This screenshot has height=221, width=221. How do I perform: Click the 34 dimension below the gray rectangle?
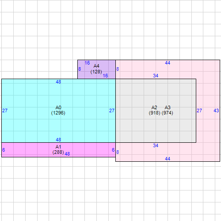pyautogui.click(x=156, y=145)
